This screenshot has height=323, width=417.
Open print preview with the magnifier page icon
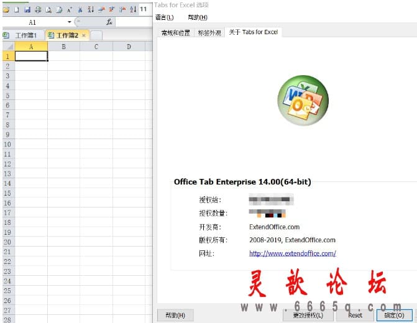pyautogui.click(x=48, y=10)
